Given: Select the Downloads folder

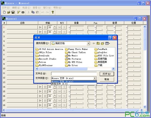Looking at the screenshot, I should click(43, 56).
